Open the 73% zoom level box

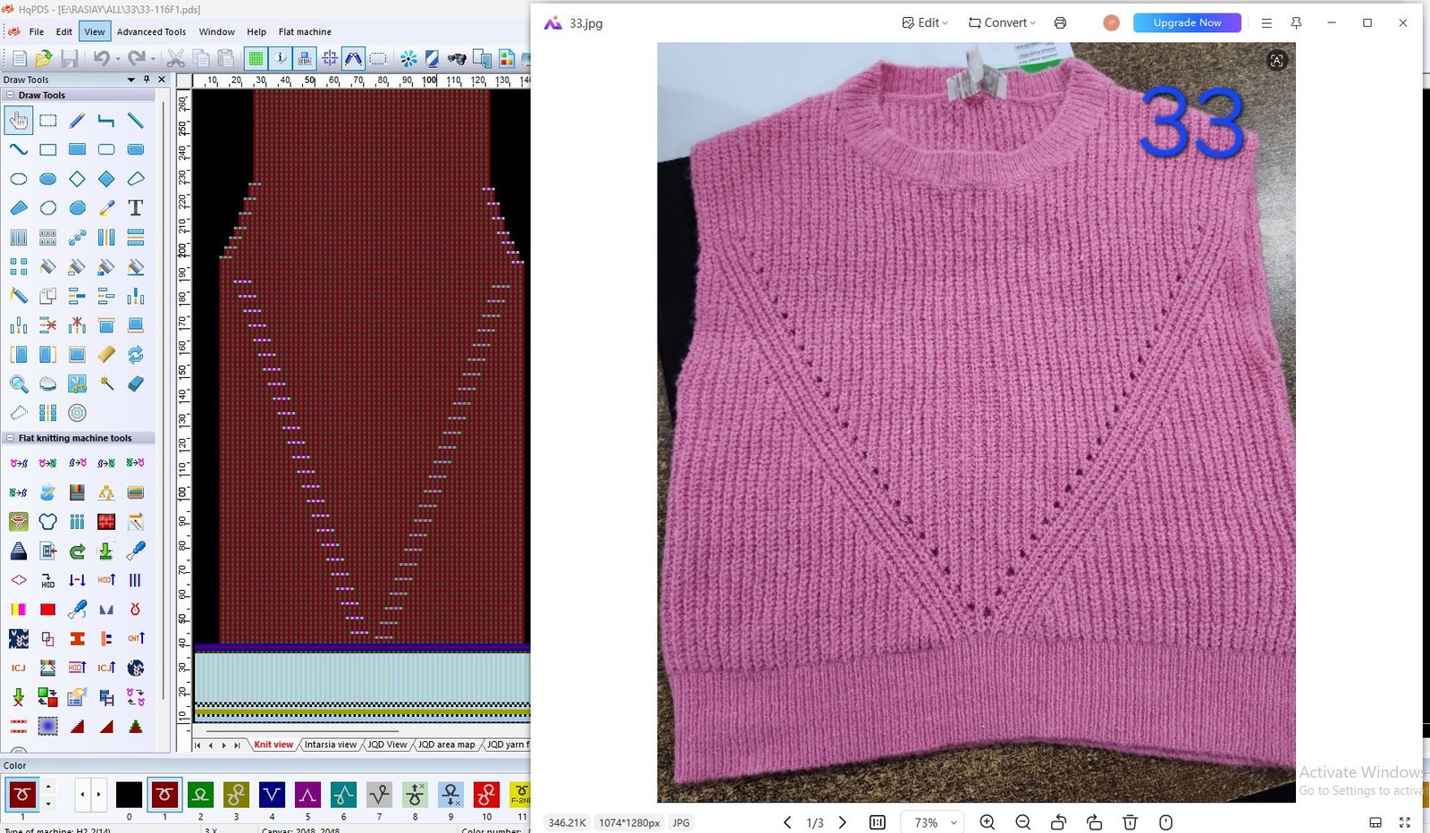[933, 822]
